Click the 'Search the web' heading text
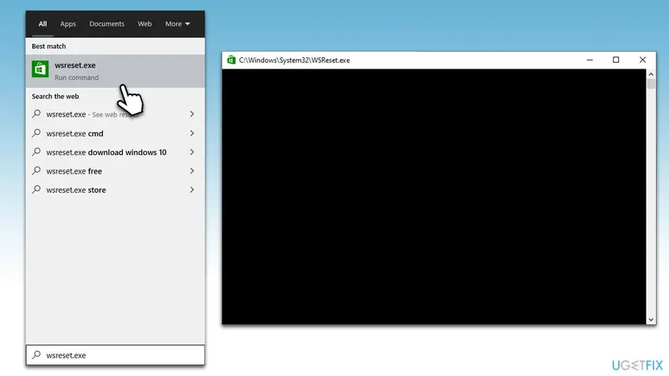The height and width of the screenshot is (376, 669). point(55,96)
